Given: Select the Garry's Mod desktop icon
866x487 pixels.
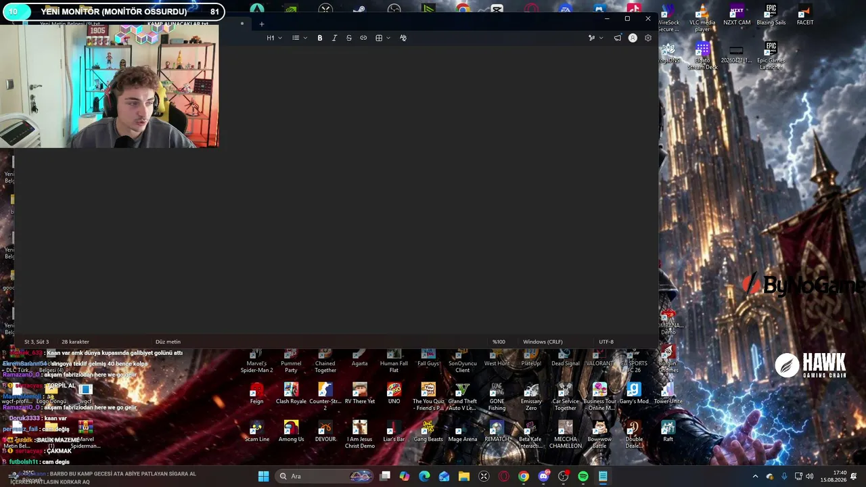Looking at the screenshot, I should pos(634,394).
